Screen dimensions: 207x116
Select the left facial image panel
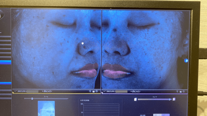56,49
